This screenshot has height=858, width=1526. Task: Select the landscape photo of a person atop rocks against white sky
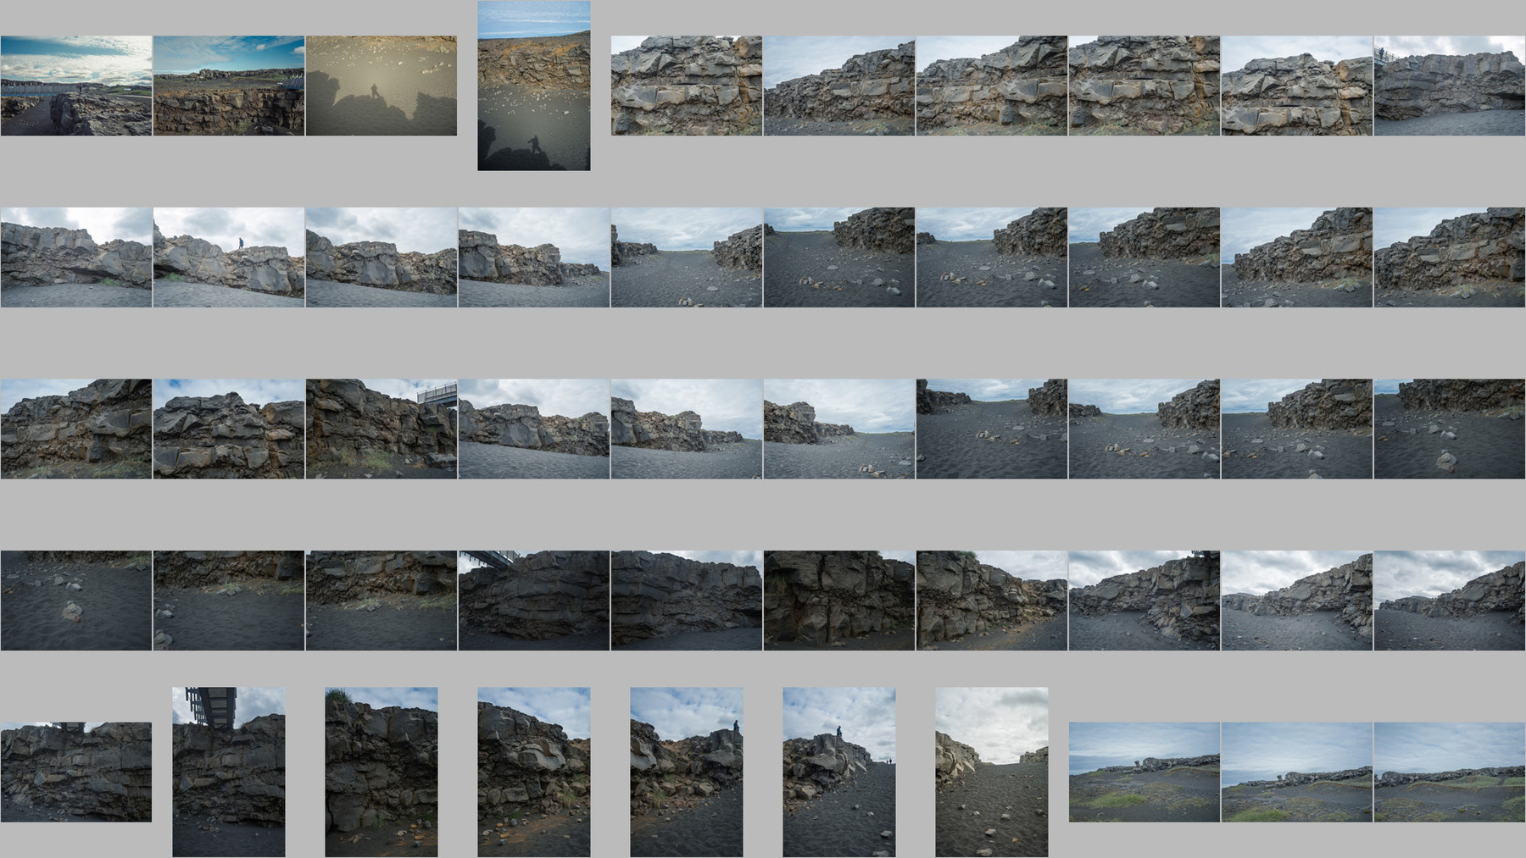pyautogui.click(x=229, y=257)
